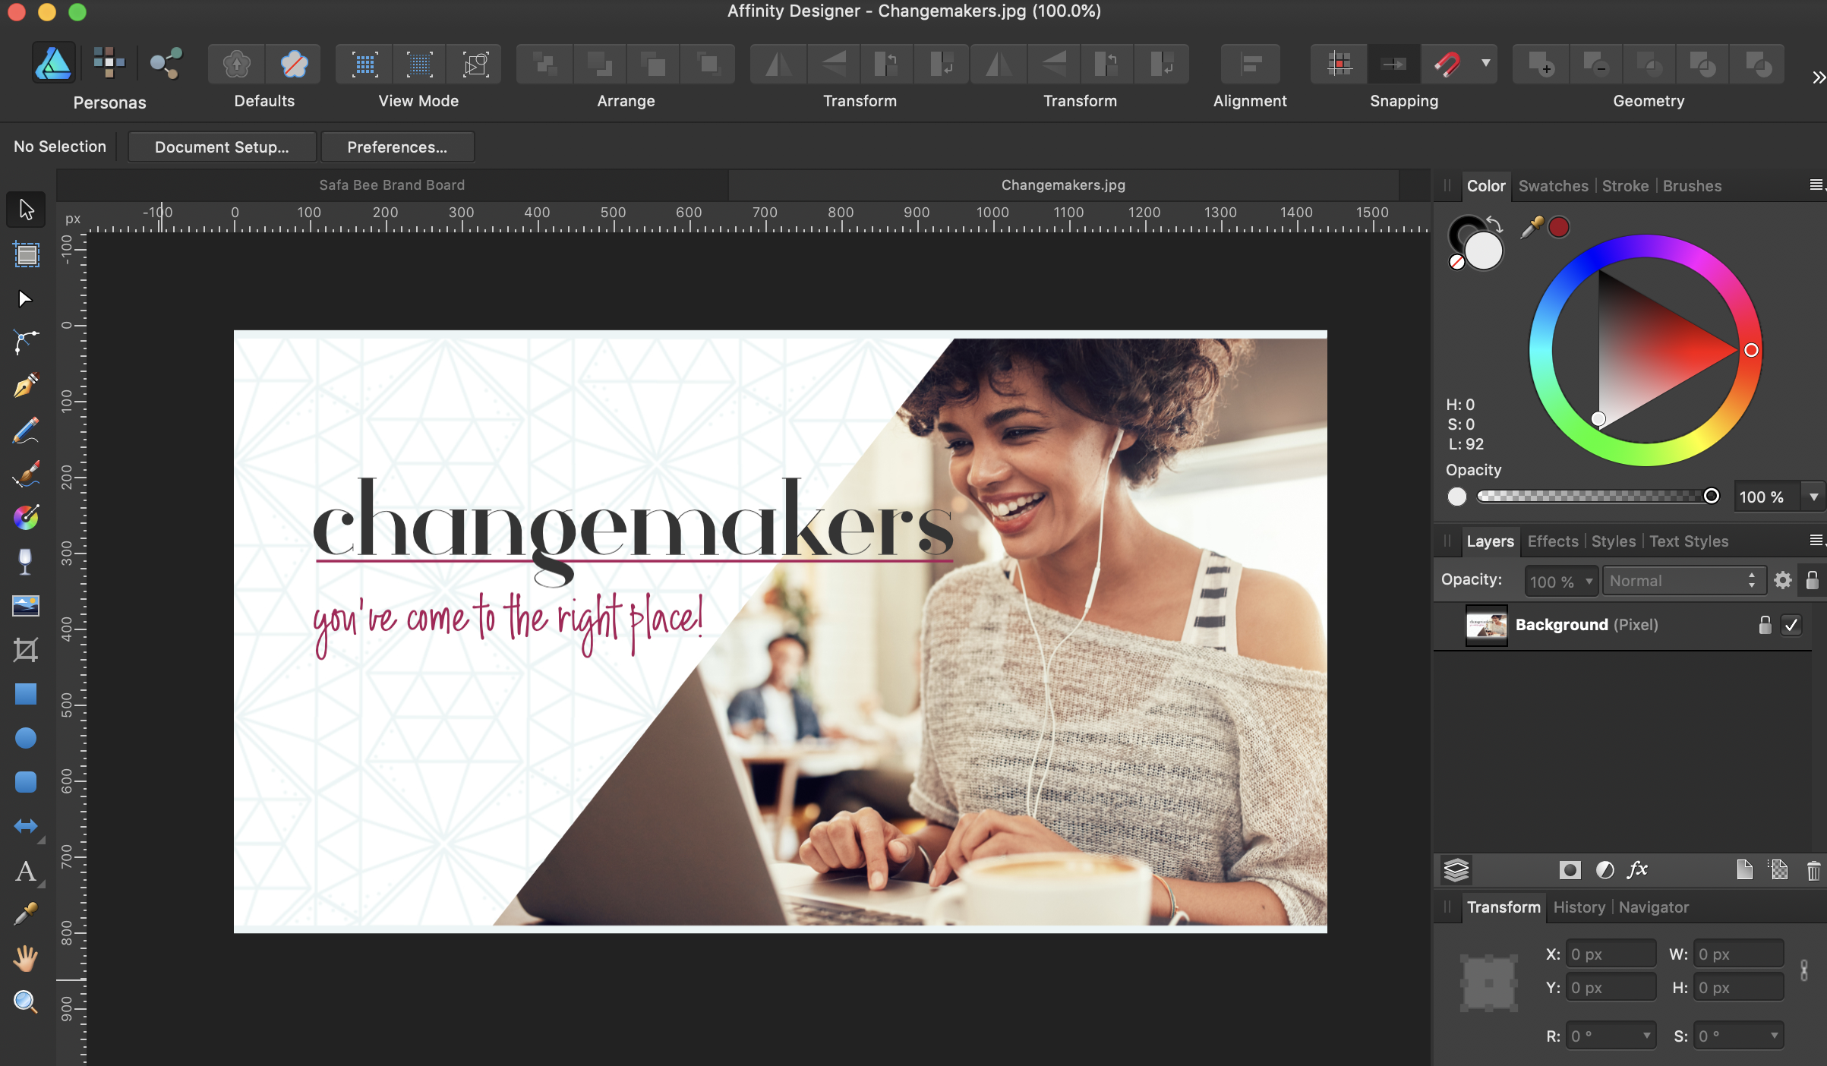Click the color opacity slider handle

1711,496
